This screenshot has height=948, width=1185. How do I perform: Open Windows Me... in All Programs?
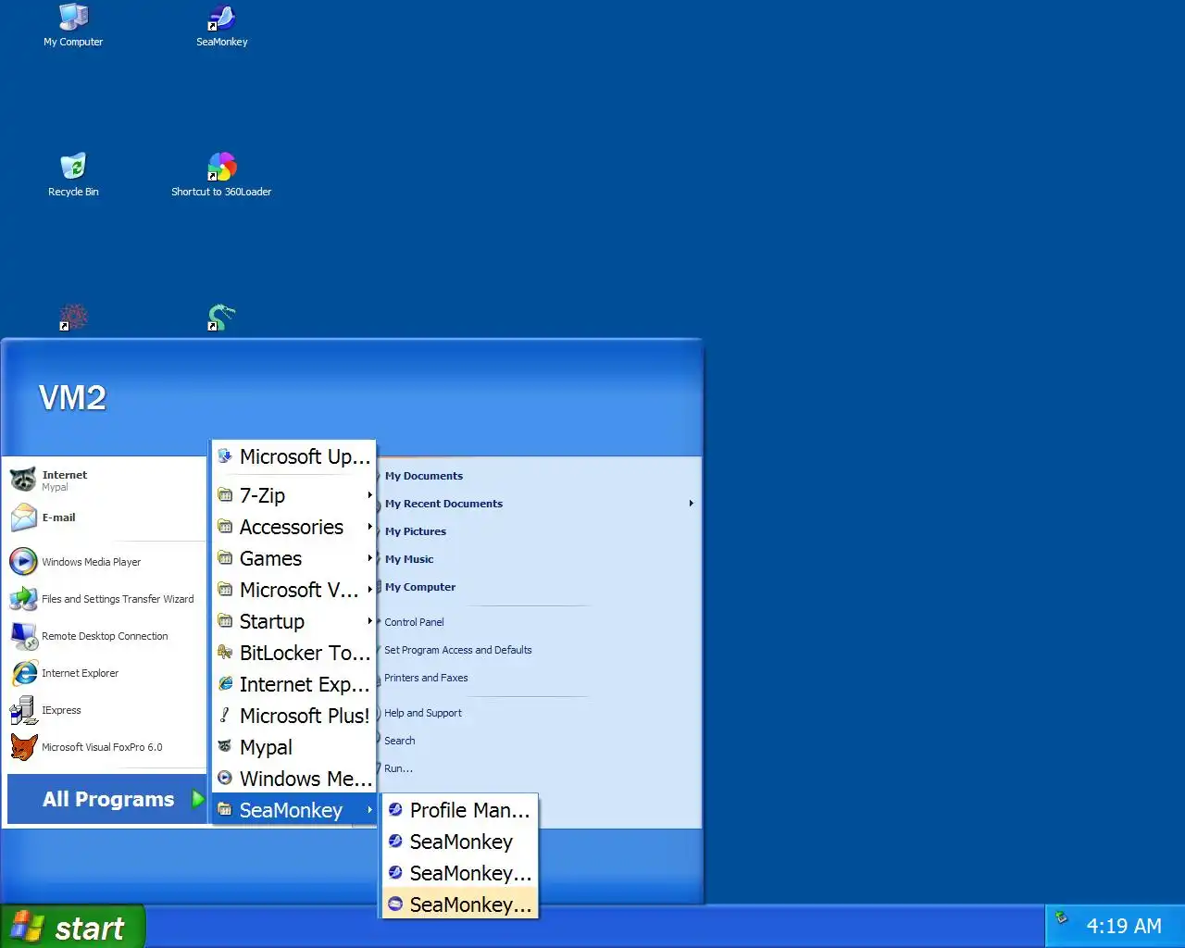tap(293, 779)
